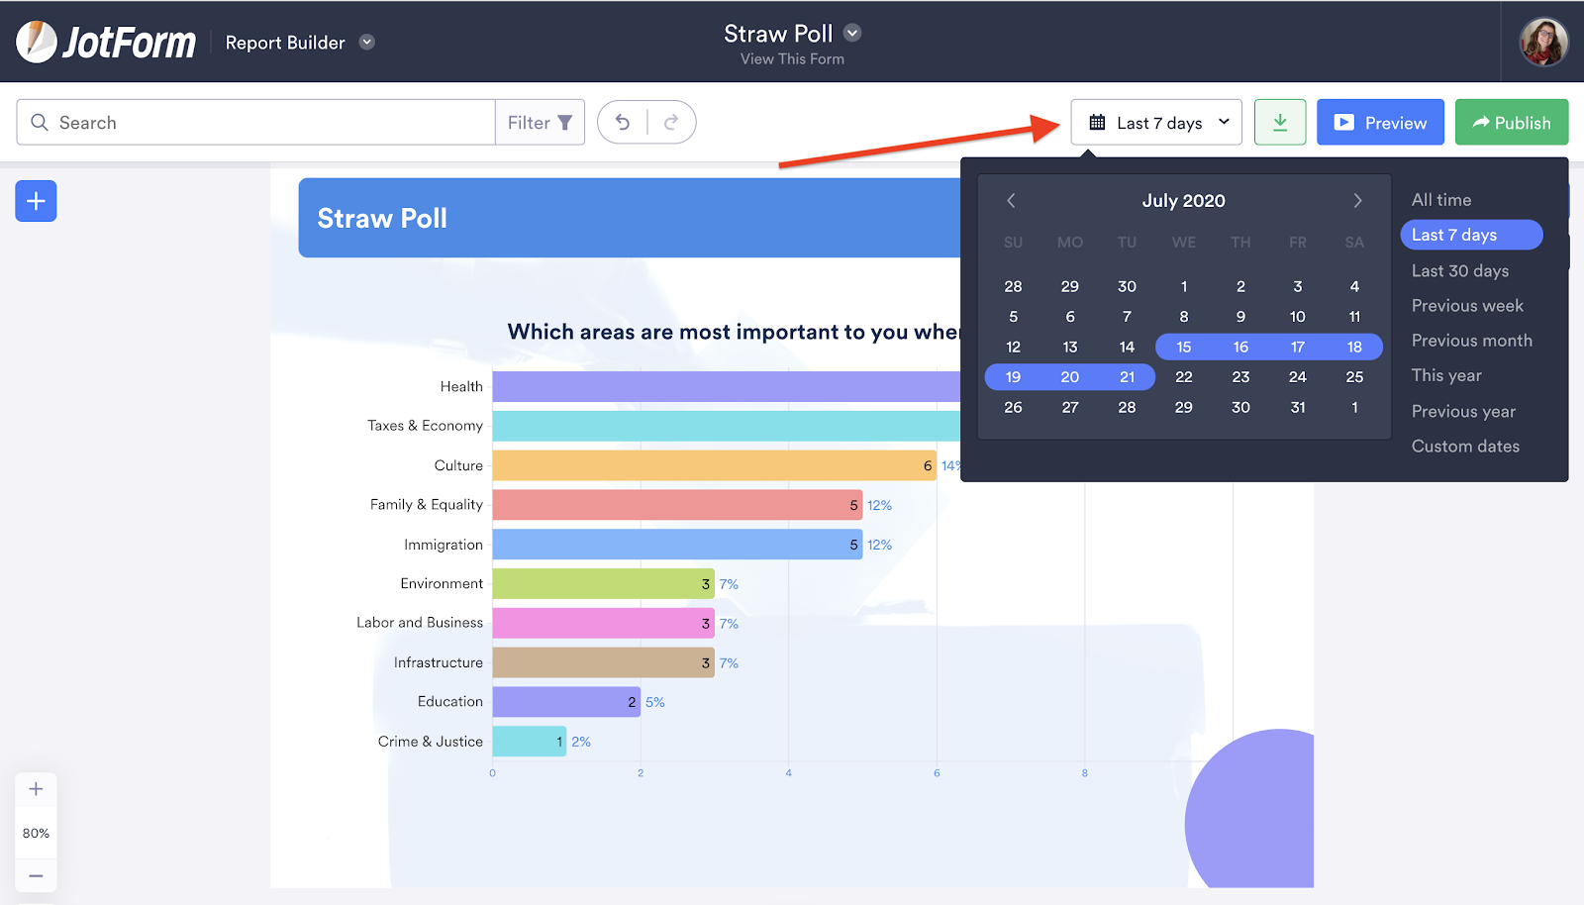Focus the Search input field
Viewport: 1584px width, 905px height.
tap(255, 122)
